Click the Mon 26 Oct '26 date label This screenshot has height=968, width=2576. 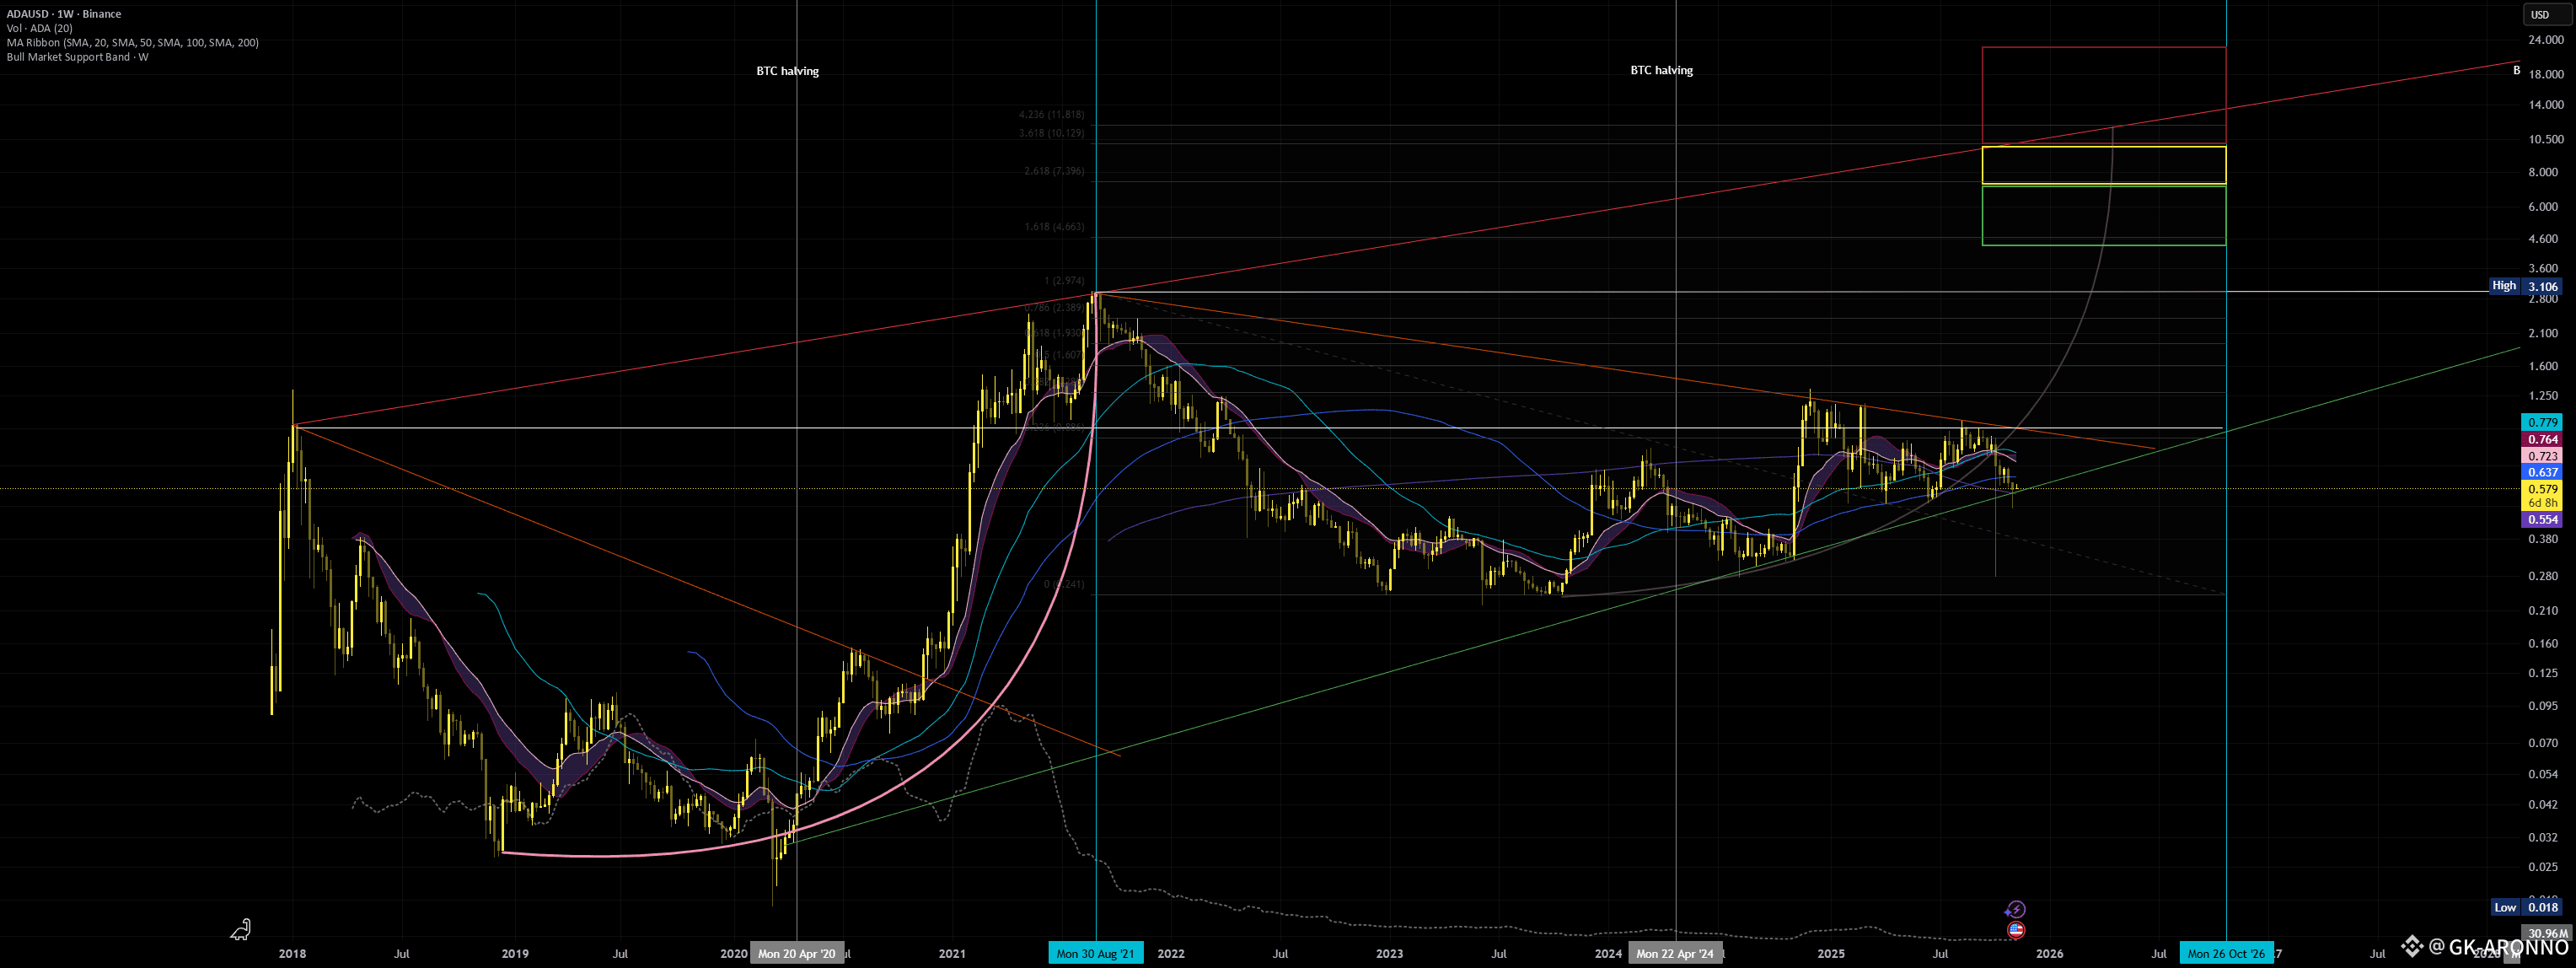coord(2226,953)
